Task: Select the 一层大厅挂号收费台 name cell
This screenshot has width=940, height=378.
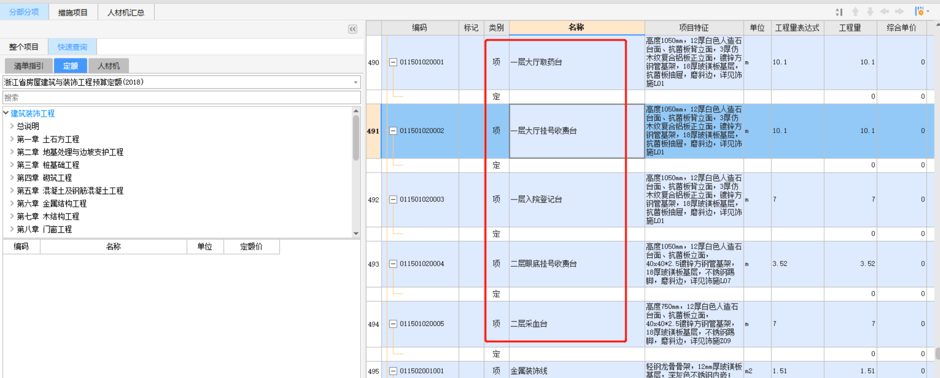Action: click(577, 131)
